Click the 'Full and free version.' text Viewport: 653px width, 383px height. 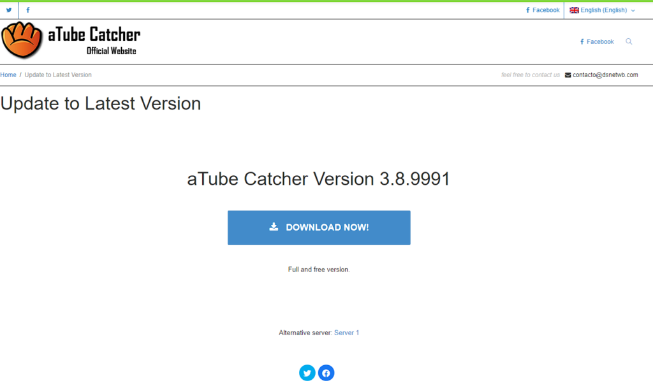319,270
